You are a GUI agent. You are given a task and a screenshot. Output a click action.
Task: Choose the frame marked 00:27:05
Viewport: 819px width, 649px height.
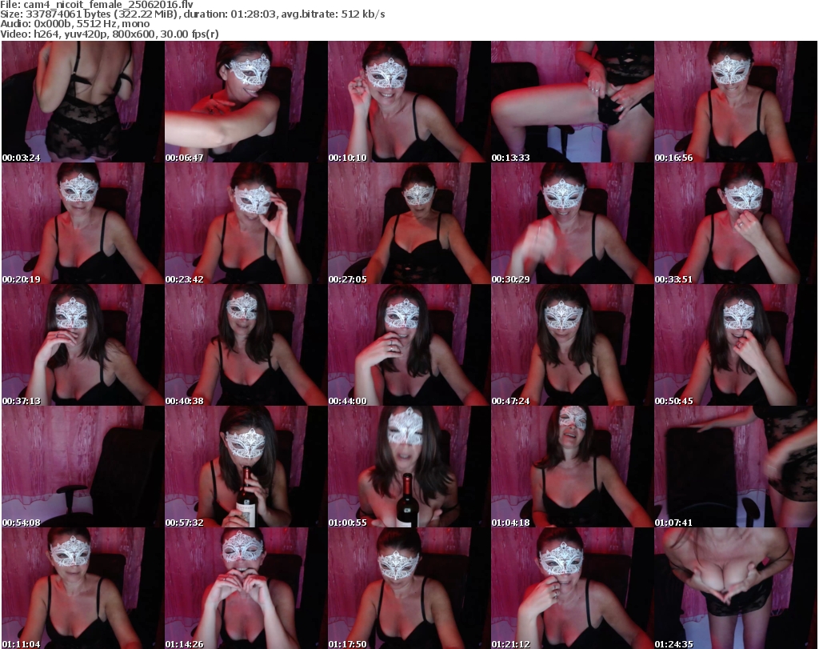409,223
